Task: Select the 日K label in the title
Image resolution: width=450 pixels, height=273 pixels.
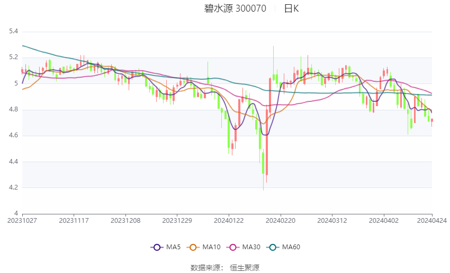Action: [x=291, y=8]
